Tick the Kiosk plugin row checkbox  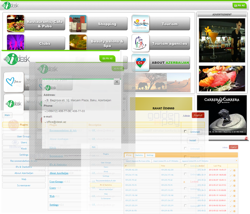(185, 148)
